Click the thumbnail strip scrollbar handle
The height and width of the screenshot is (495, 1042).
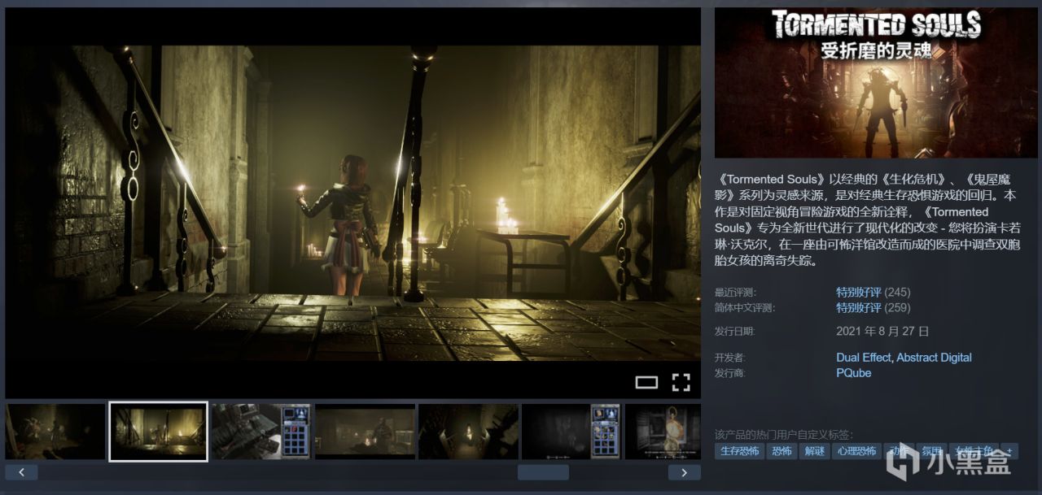tap(543, 471)
